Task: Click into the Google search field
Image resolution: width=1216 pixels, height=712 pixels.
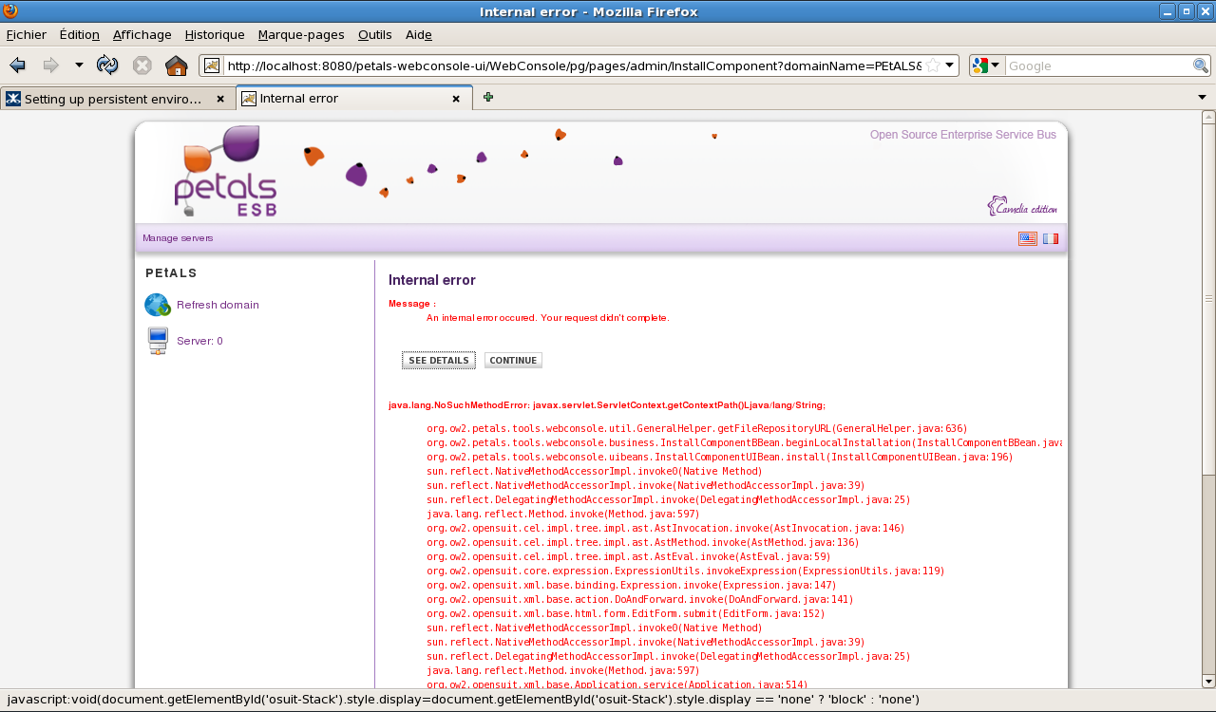Action: 1097,66
